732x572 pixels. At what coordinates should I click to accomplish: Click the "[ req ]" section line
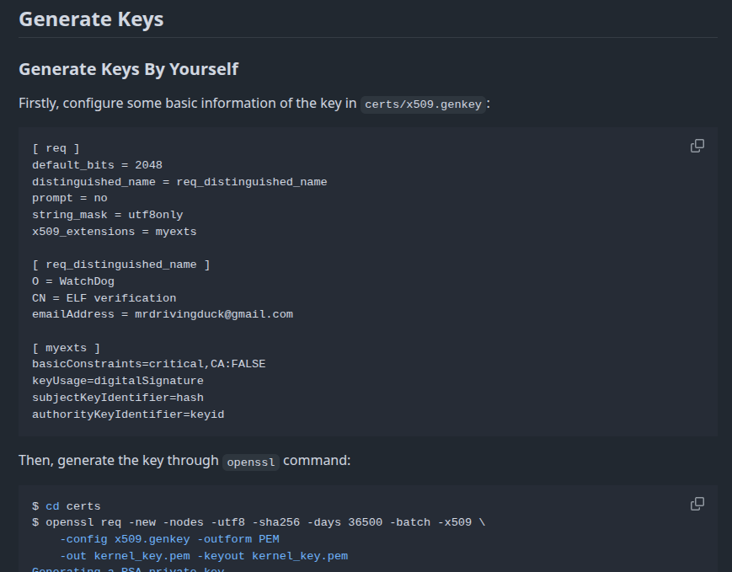pos(56,148)
